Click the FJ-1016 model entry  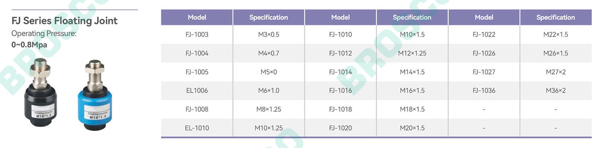(x=340, y=90)
